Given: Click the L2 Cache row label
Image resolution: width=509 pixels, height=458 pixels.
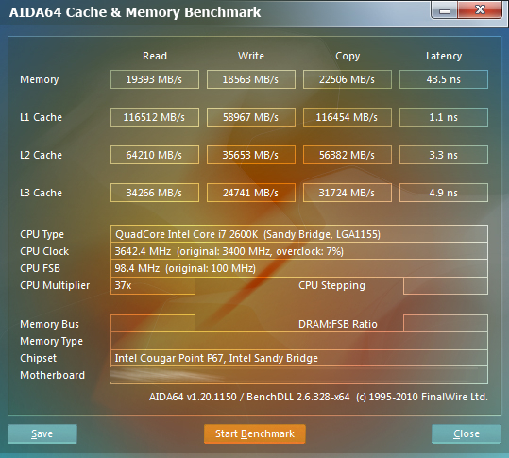Looking at the screenshot, I should (41, 155).
